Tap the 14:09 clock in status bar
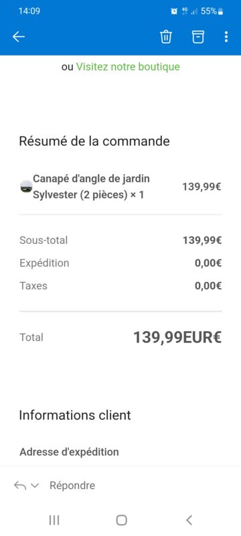This screenshot has width=241, height=536. (x=29, y=11)
